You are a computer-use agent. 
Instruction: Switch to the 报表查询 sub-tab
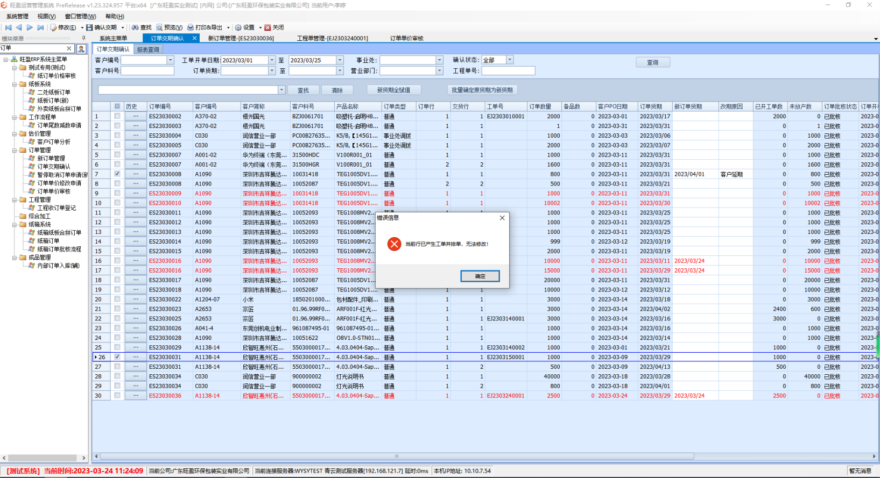point(148,49)
